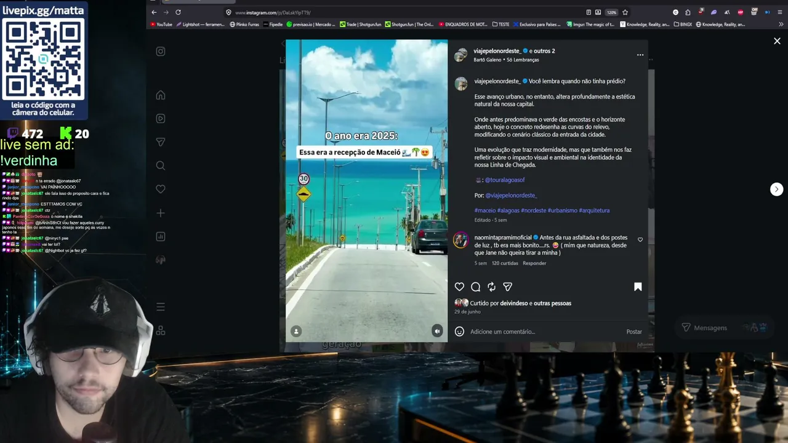
Task: Open the 'outros 2' collaborators link
Action: (x=544, y=51)
